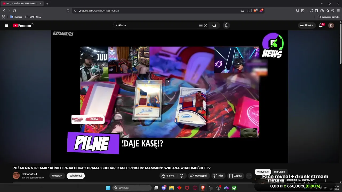
Task: Open the cast or install screen icon
Action: (242, 11)
